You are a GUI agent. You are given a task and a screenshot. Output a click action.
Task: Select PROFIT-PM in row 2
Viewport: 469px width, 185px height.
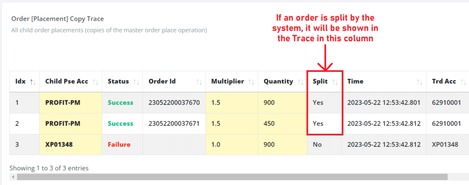coord(71,124)
